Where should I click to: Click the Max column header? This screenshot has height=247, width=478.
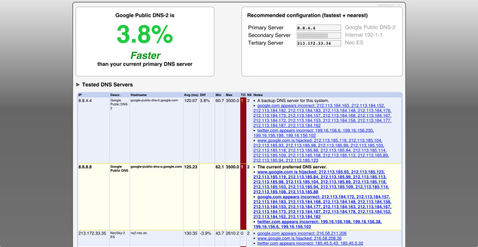(229, 95)
